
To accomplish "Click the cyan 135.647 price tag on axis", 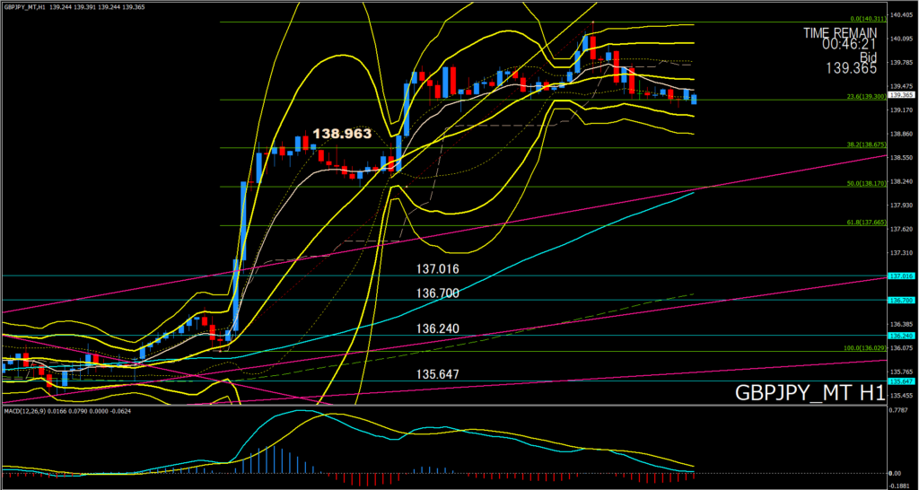I will click(902, 381).
